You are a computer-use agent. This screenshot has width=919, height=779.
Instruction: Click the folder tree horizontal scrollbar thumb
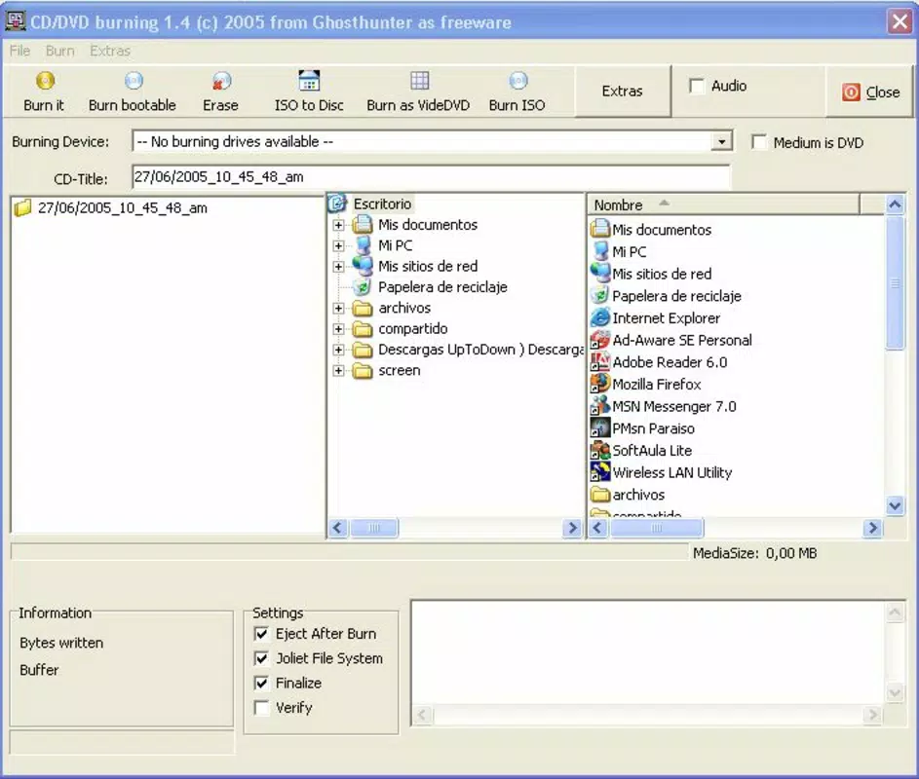(x=374, y=528)
